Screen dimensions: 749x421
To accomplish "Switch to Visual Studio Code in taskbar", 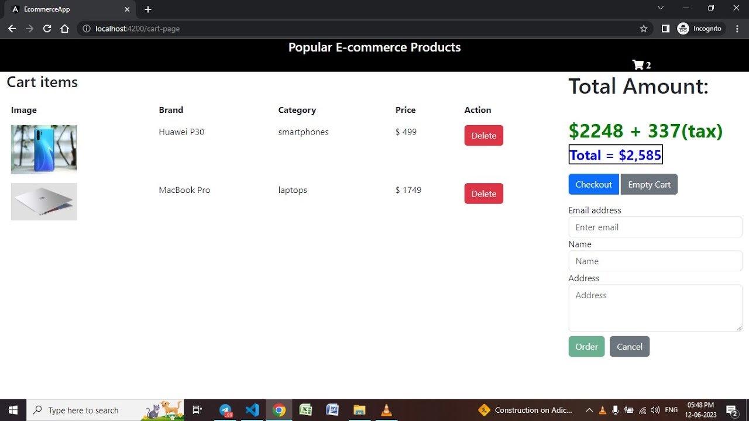I will pos(252,410).
